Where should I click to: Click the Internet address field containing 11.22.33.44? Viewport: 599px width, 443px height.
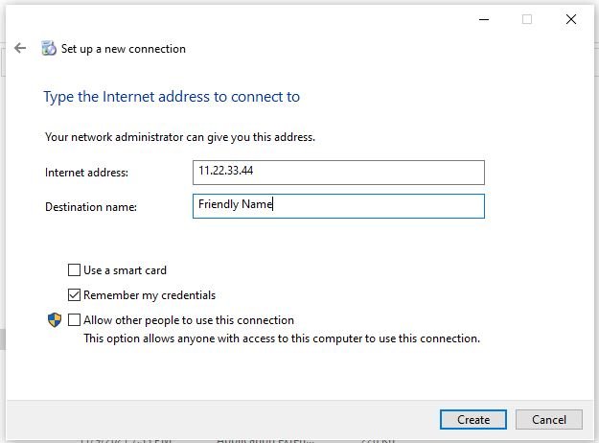[338, 173]
